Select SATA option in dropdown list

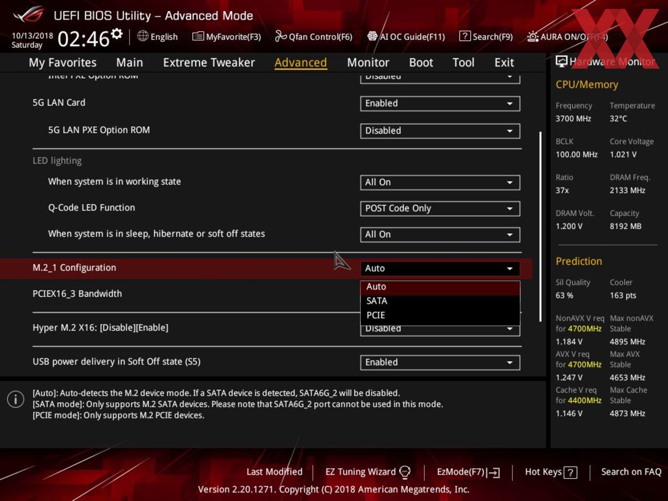click(440, 301)
